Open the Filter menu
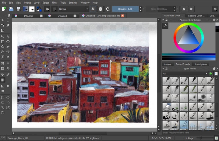 point(55,3)
